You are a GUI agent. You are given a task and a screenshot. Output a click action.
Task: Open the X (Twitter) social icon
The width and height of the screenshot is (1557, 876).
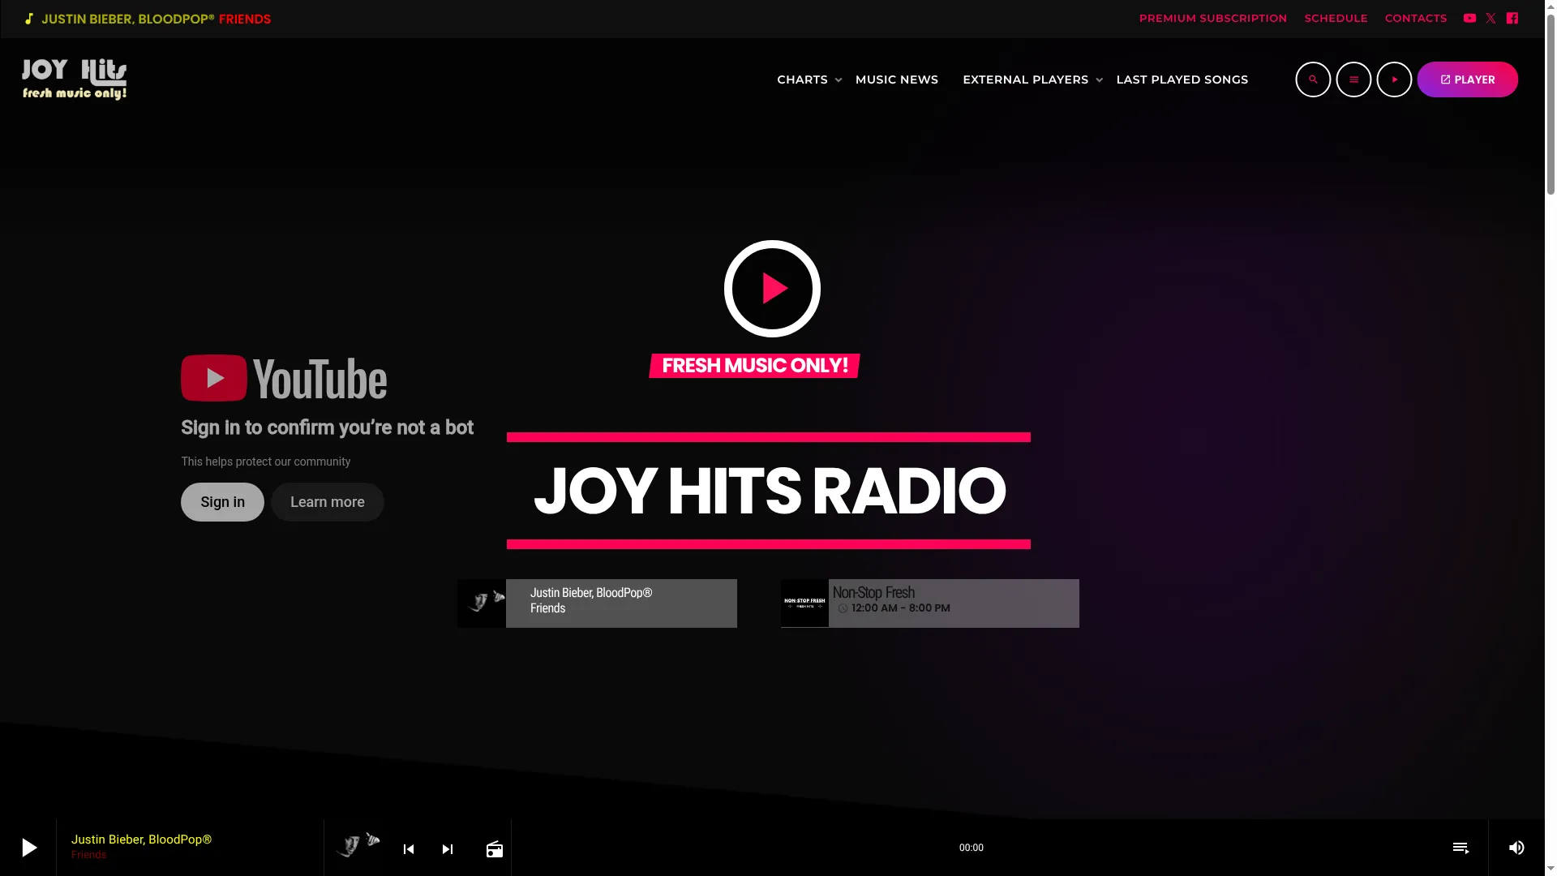click(1491, 18)
